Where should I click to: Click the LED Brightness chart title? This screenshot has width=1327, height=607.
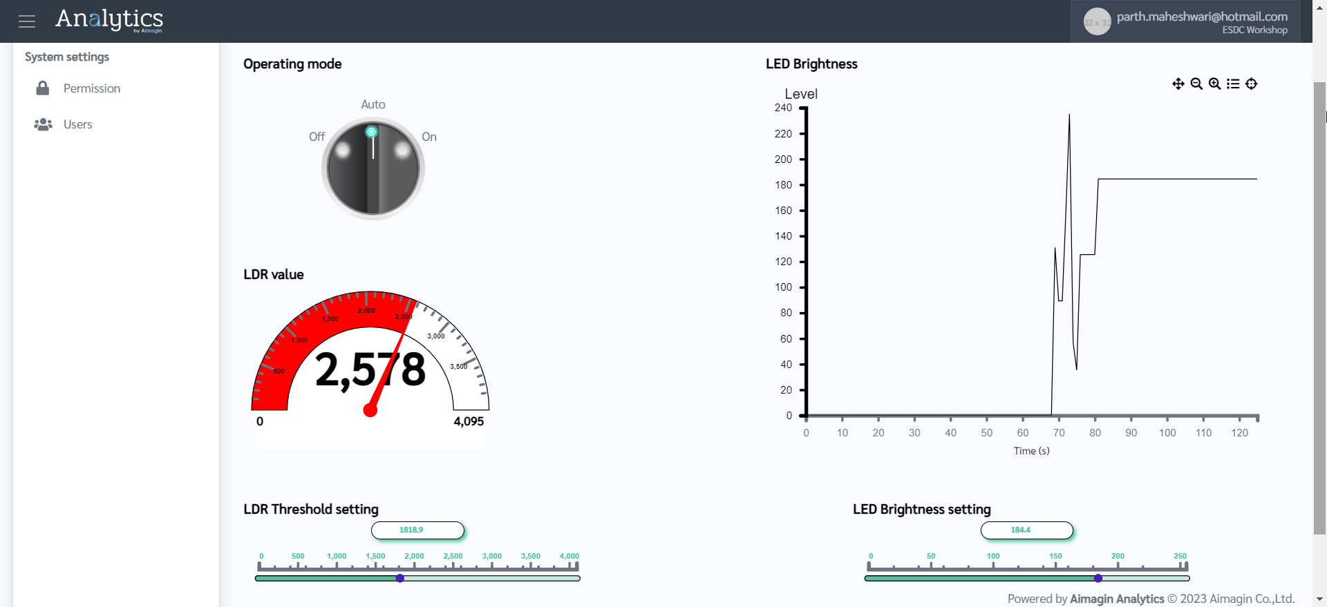click(x=811, y=64)
